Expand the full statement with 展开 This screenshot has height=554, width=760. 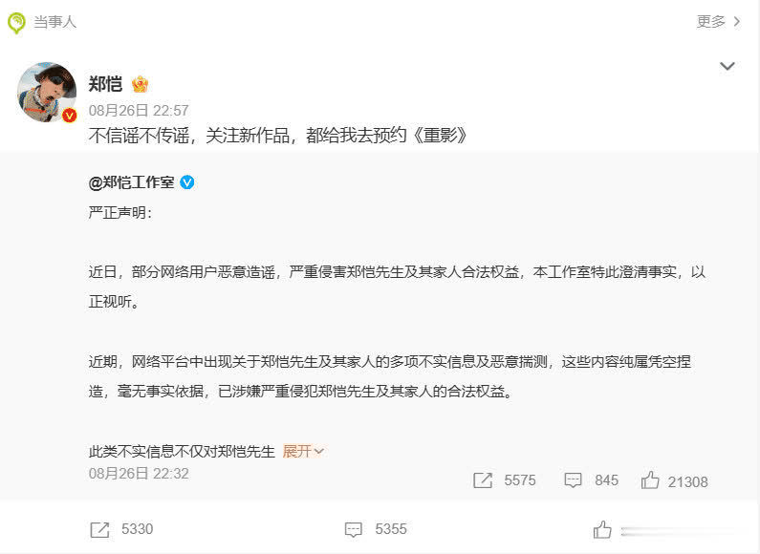pyautogui.click(x=303, y=452)
